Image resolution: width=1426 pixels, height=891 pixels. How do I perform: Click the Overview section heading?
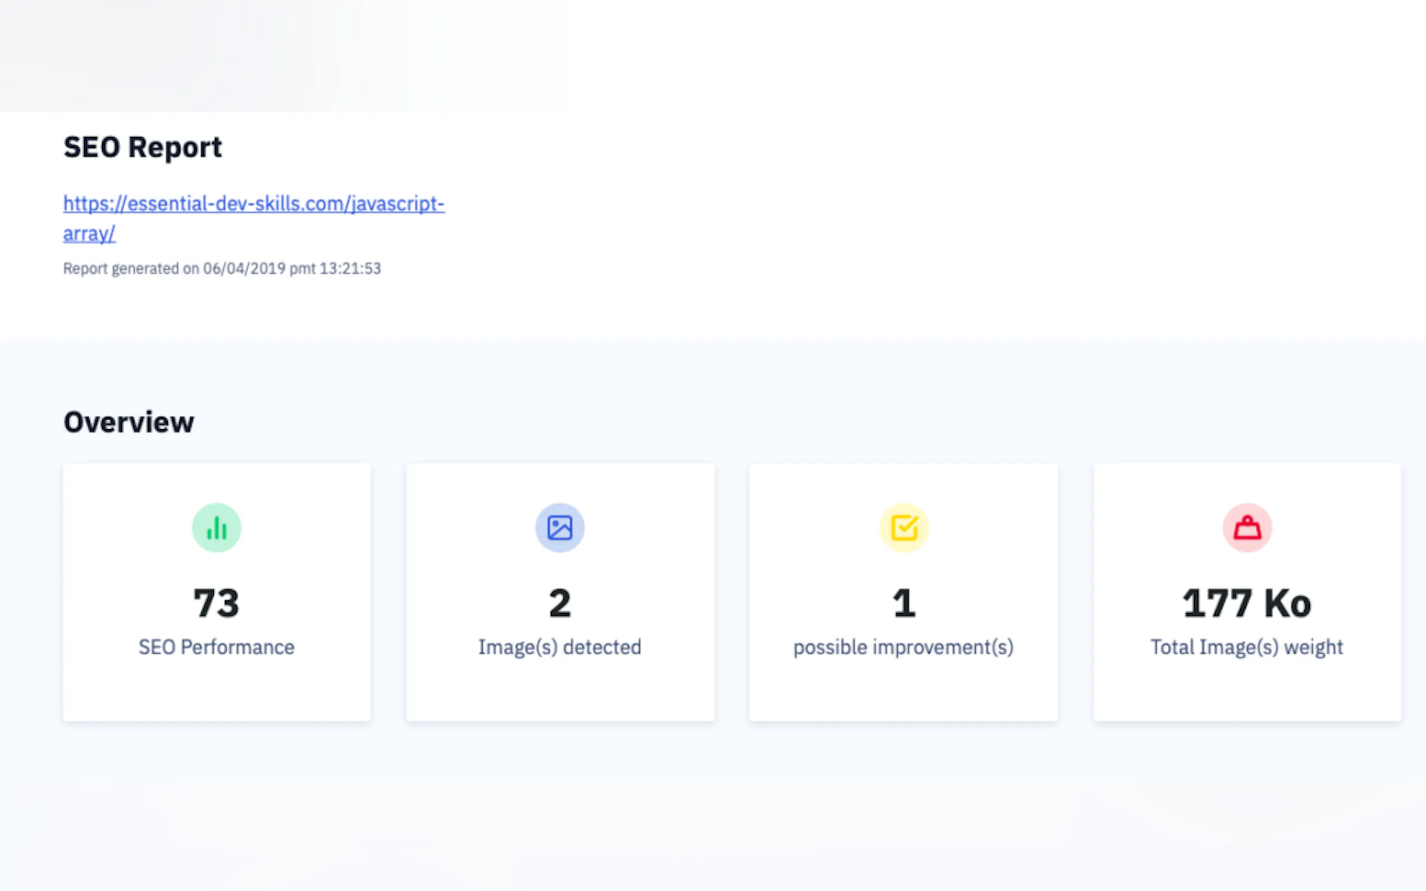click(x=129, y=422)
